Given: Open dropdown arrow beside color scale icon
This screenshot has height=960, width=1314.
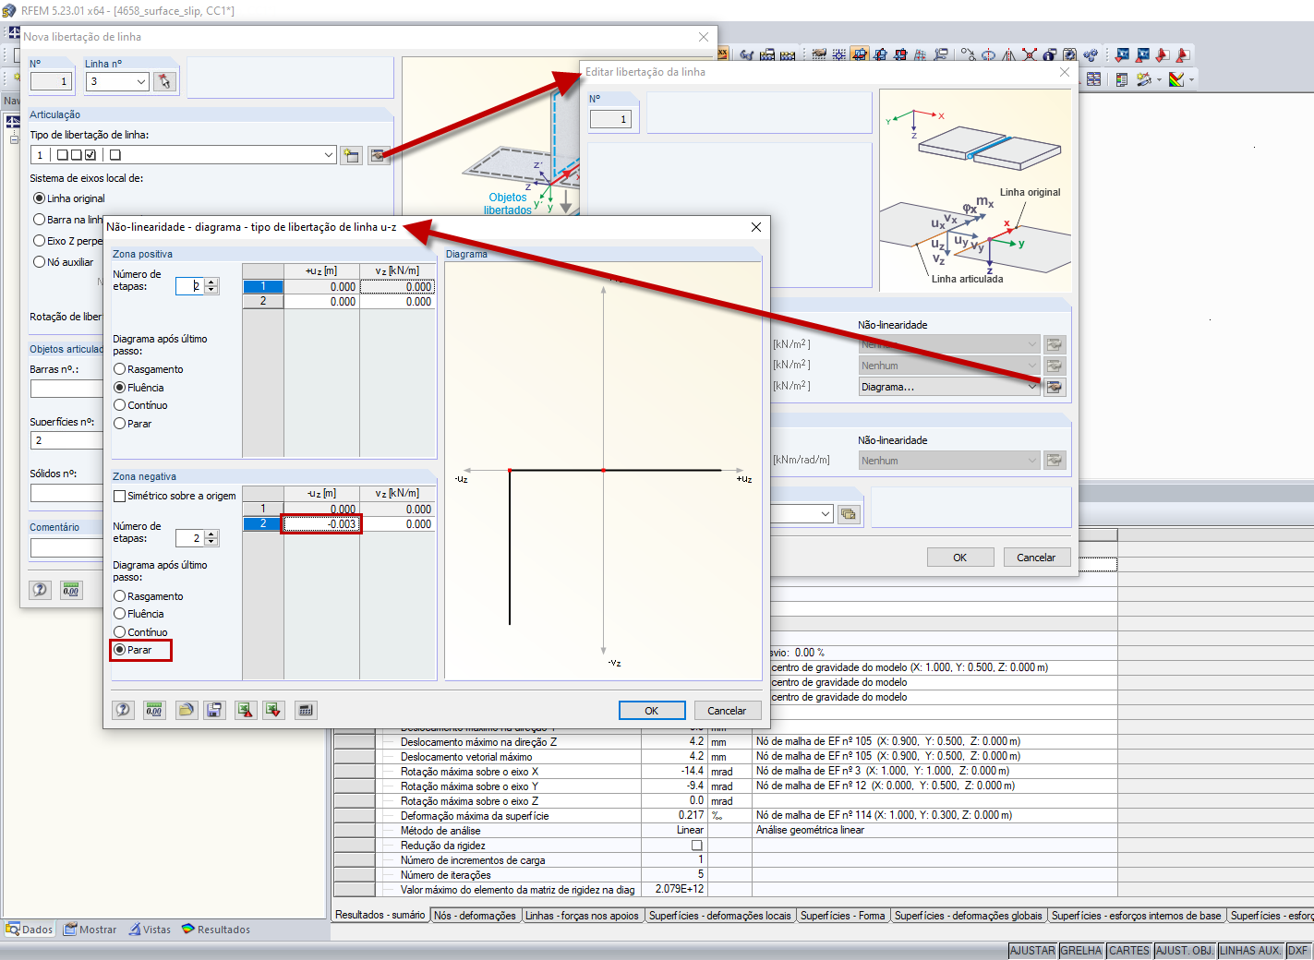Looking at the screenshot, I should 1191,79.
